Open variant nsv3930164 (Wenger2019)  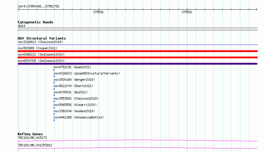[x=74, y=80]
